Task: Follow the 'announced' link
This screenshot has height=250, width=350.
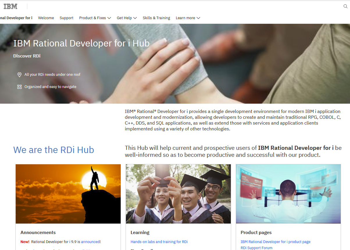Action: pyautogui.click(x=90, y=242)
